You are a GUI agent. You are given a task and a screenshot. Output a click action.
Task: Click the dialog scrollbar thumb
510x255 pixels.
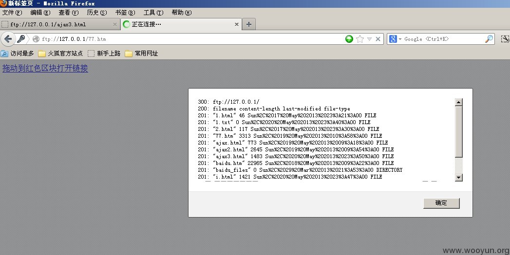coord(458,132)
